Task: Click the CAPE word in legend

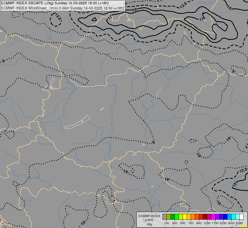Action: [149, 220]
